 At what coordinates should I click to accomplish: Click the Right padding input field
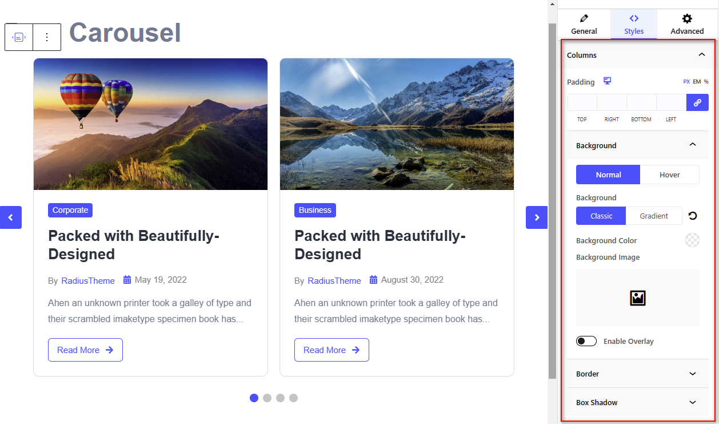pos(612,102)
